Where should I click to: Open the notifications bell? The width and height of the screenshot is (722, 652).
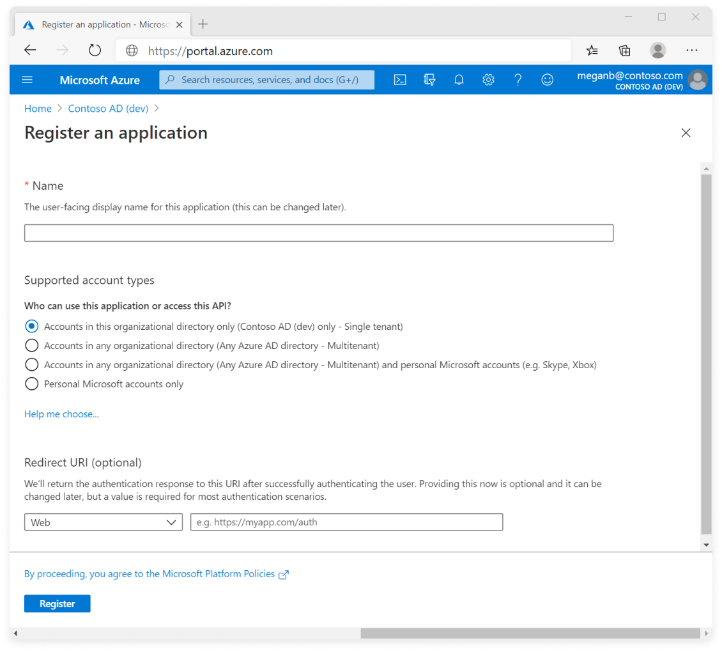(x=459, y=80)
